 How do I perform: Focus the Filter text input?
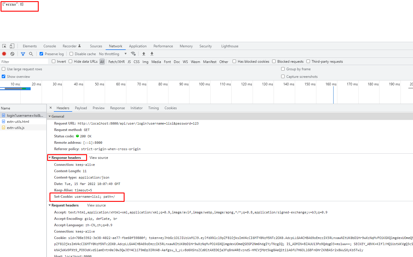click(24, 62)
